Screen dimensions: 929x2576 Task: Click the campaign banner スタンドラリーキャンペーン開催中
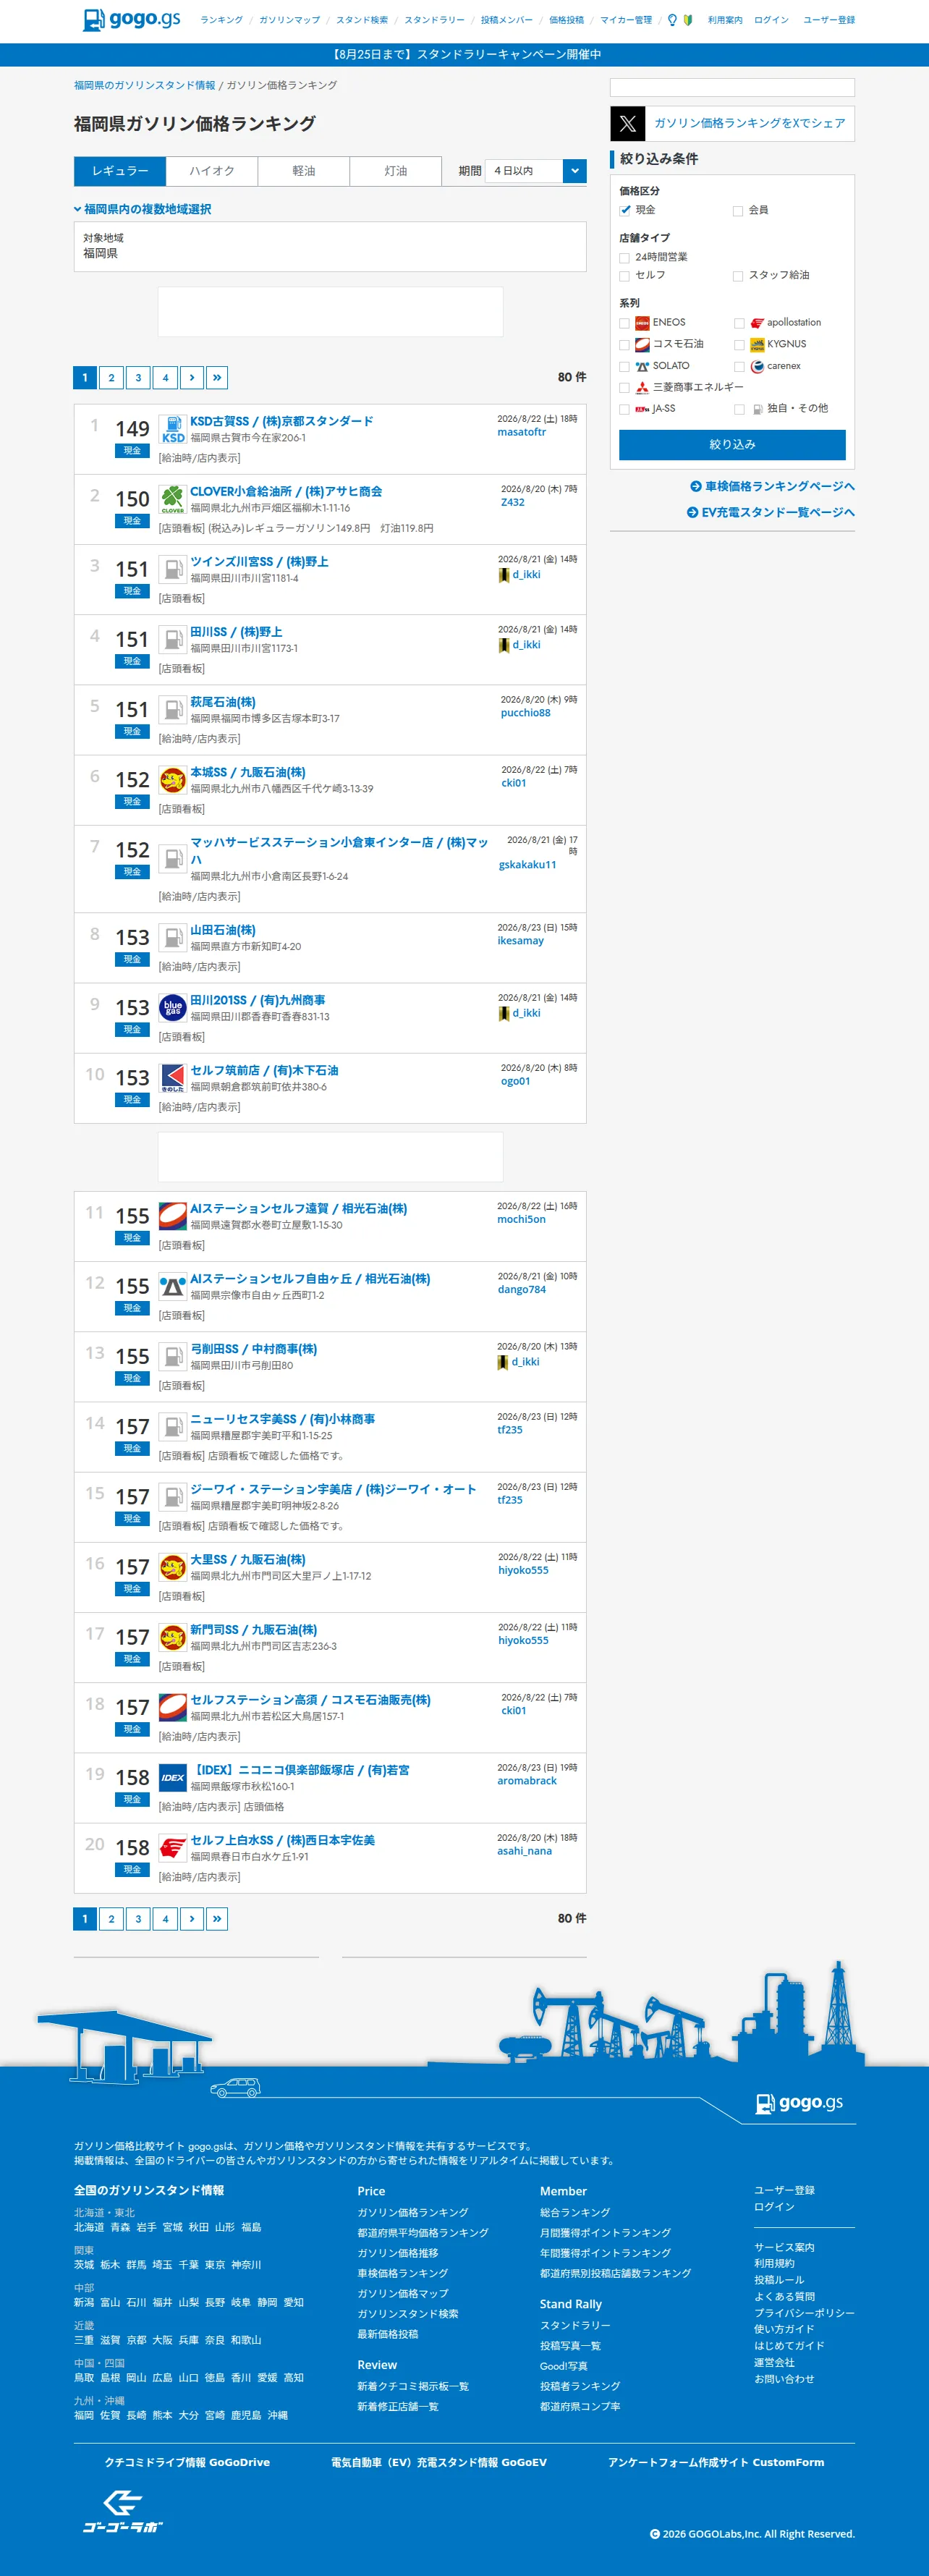point(465,55)
